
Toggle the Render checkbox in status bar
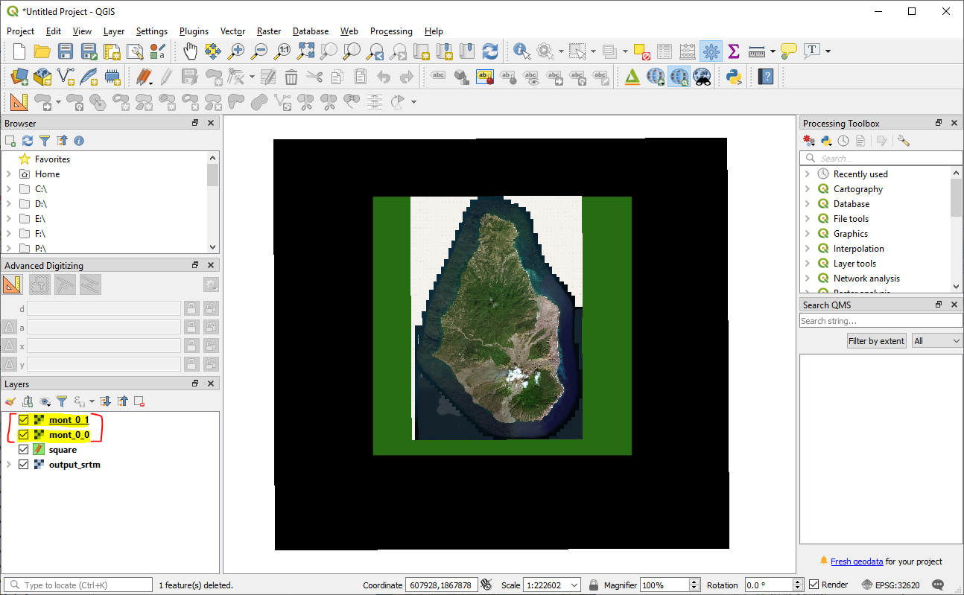point(814,585)
